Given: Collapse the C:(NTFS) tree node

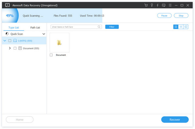Looking at the screenshot, I should coord(5,41).
